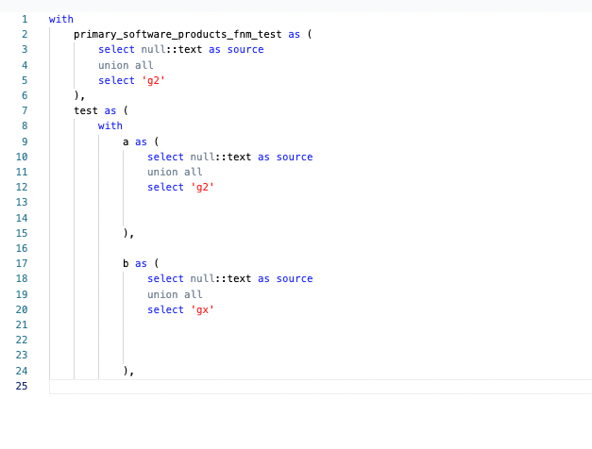Click the "with" keyword on line 1

coord(60,19)
